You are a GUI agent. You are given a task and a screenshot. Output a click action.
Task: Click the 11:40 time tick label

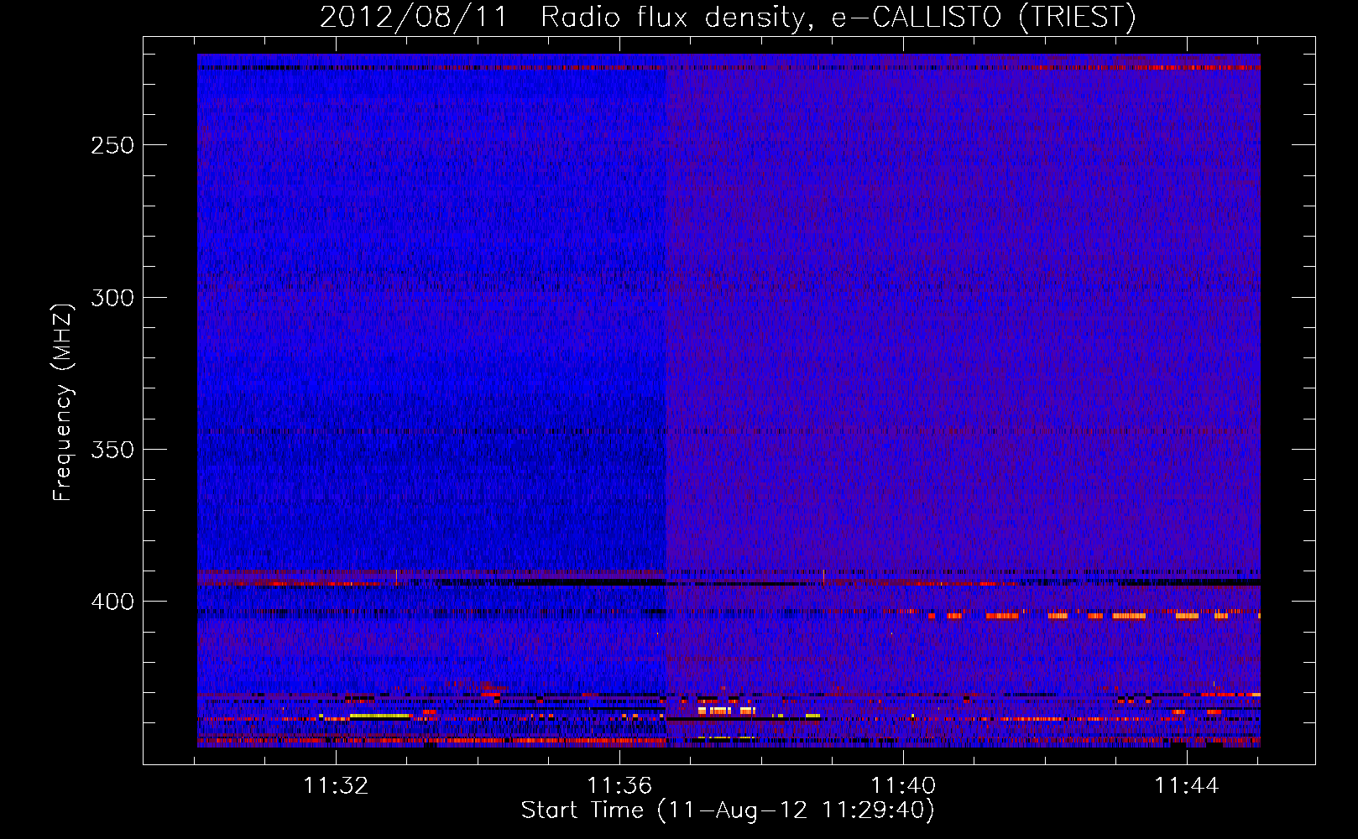(x=903, y=786)
